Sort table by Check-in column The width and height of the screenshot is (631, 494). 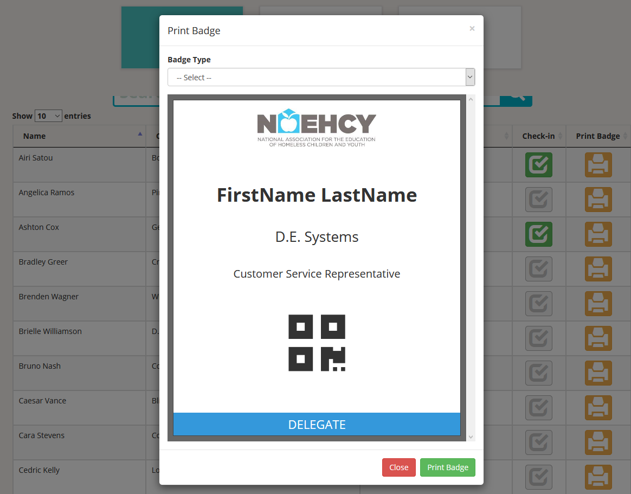tap(539, 136)
